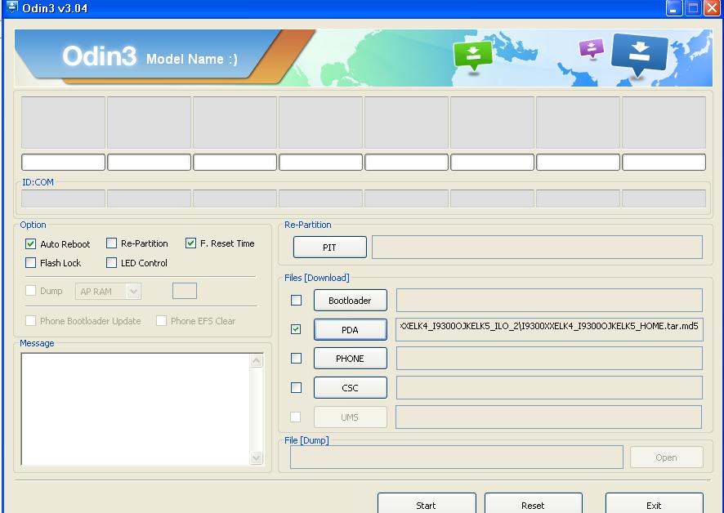Tick the PHONE file checkbox
Viewport: 724px width, 513px height.
pos(296,359)
